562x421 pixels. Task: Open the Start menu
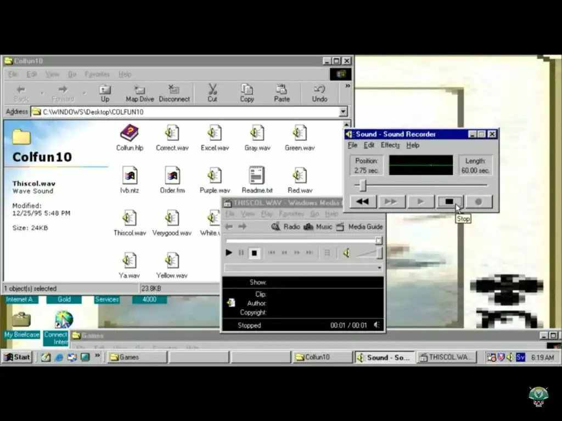[17, 357]
